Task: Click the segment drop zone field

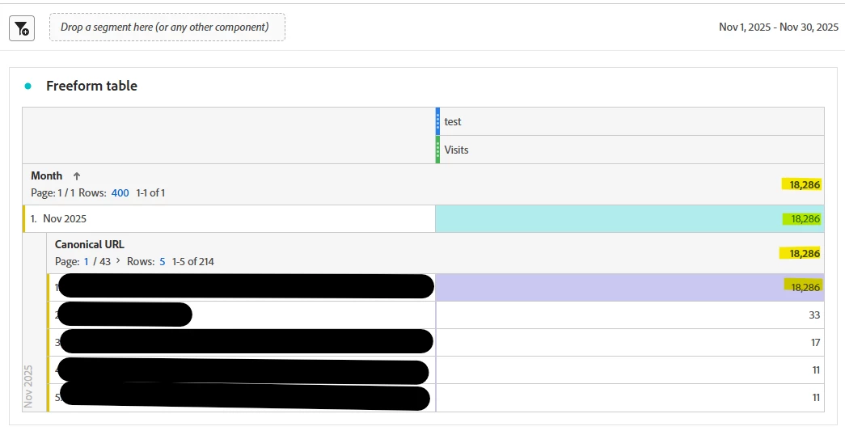Action: 167,27
